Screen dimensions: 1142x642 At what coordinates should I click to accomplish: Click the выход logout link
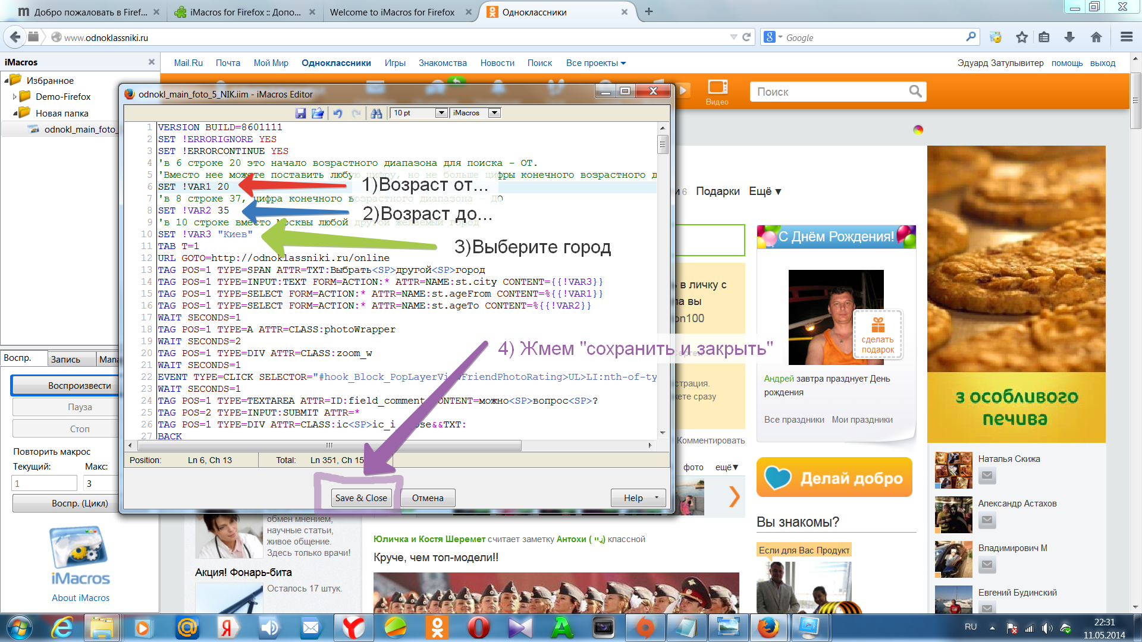click(x=1103, y=63)
